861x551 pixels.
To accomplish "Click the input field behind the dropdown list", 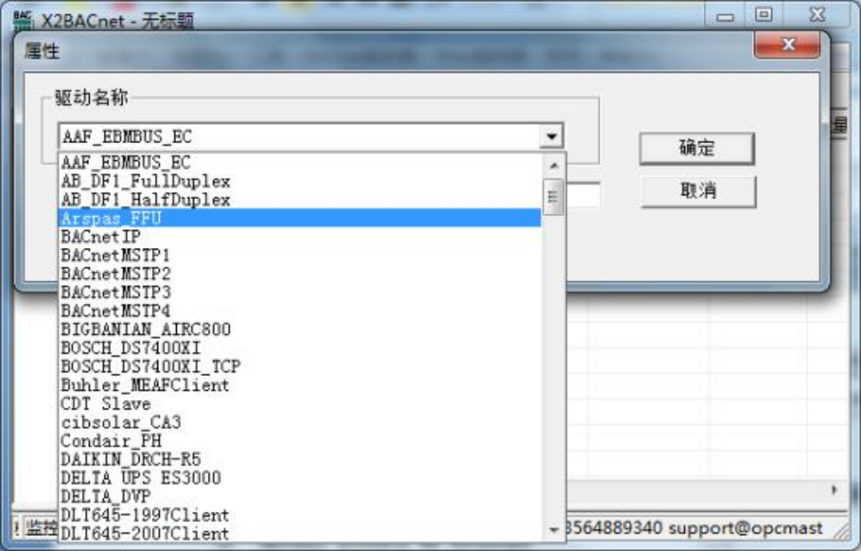I will pyautogui.click(x=583, y=196).
